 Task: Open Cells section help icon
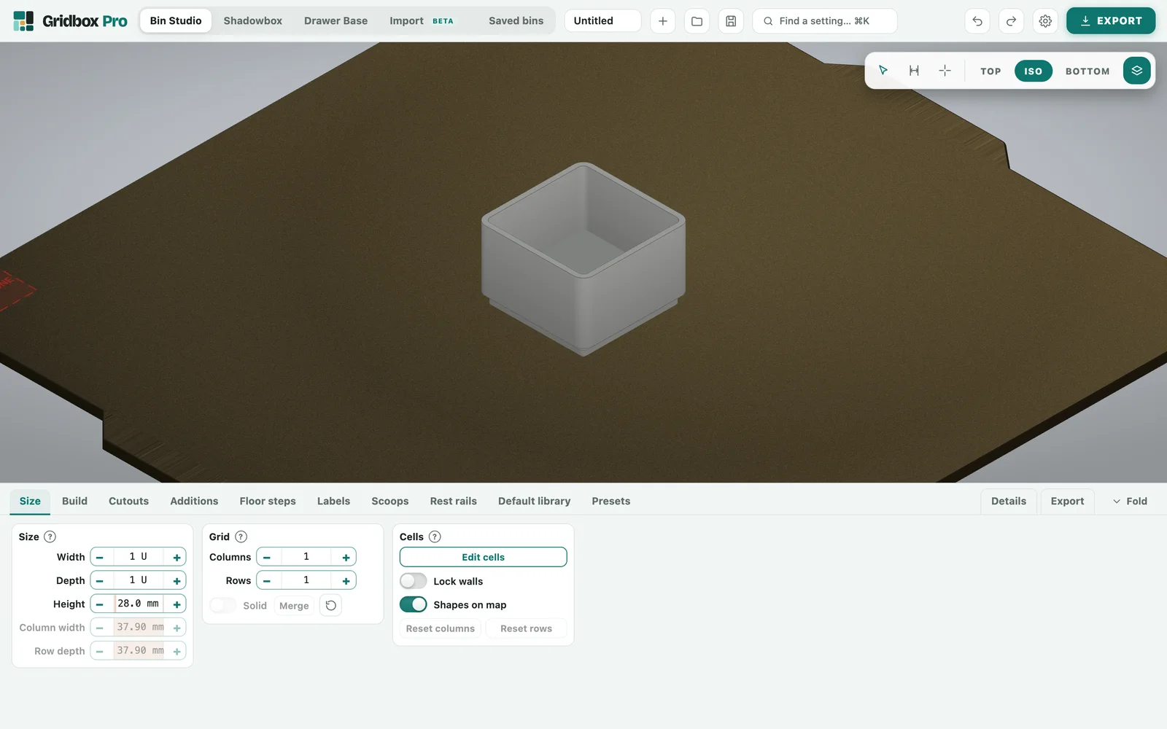tap(435, 537)
